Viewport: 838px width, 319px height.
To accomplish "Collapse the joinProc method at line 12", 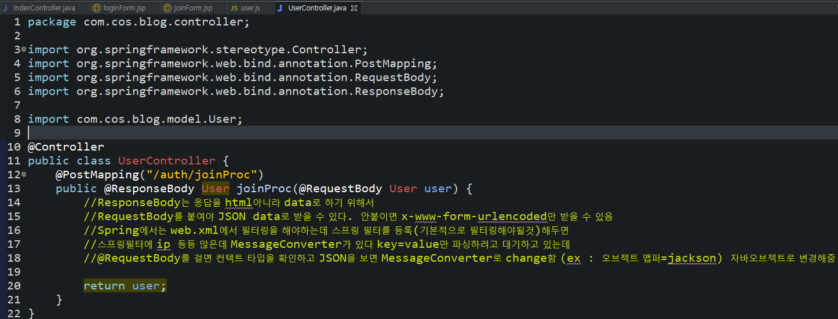I will (23, 174).
